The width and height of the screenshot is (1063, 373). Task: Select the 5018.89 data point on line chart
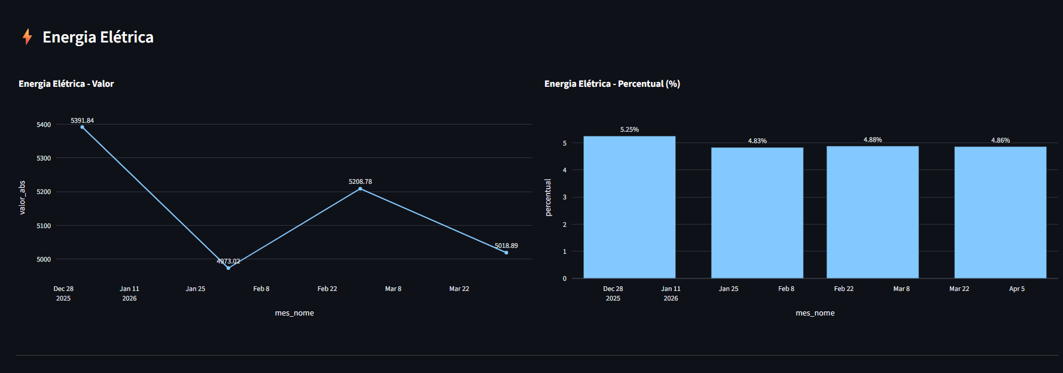(506, 253)
